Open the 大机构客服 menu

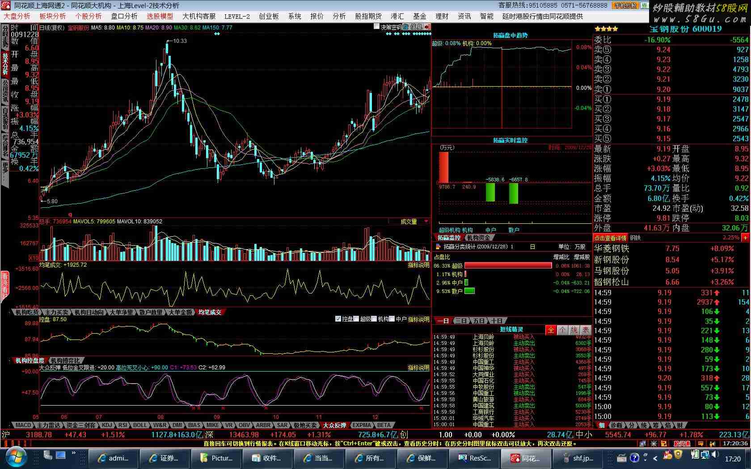click(x=199, y=16)
